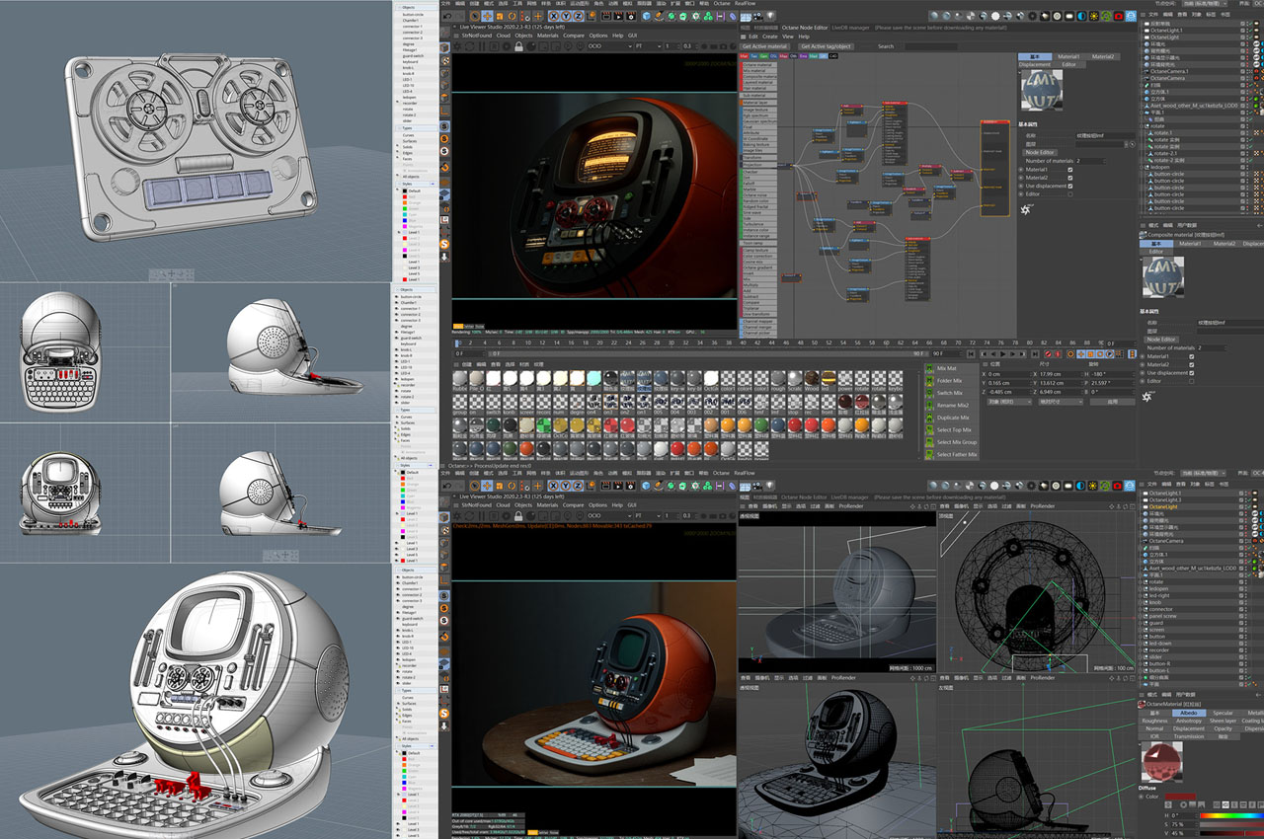Switch to the Material2 tab in node editor

pos(1102,57)
